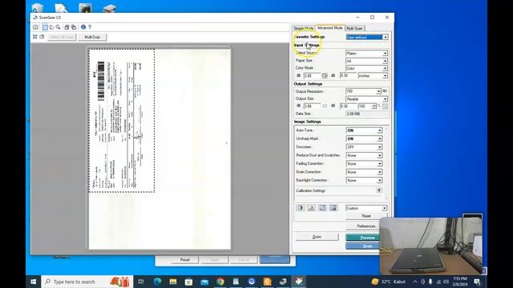Open the histogram adjustment icon
This screenshot has height=288, width=513.
(312, 208)
